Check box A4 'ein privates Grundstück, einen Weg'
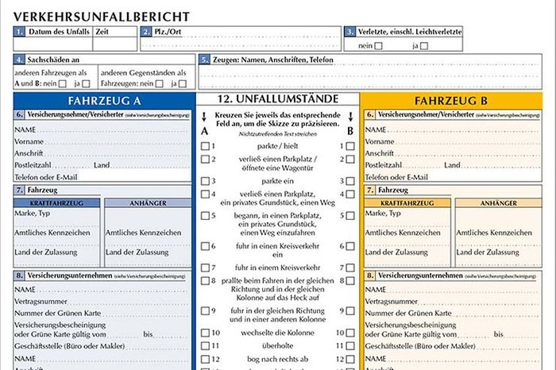 coord(205,195)
